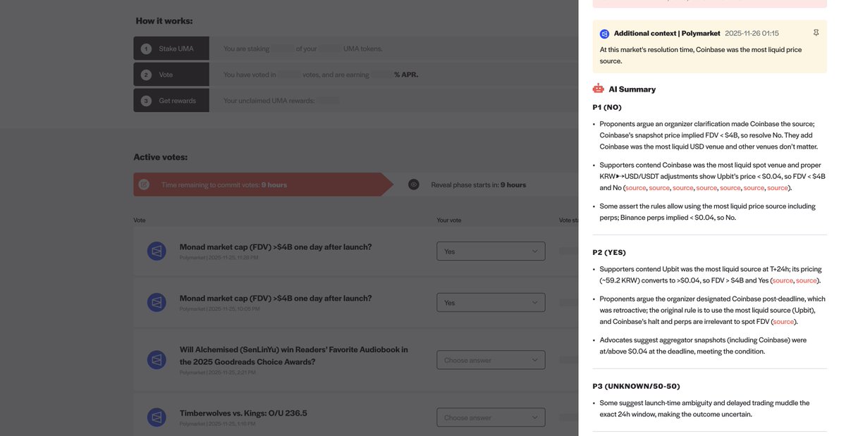
Task: Open Choose answer dropdown for Alchemised audiobook vote
Action: click(x=491, y=360)
